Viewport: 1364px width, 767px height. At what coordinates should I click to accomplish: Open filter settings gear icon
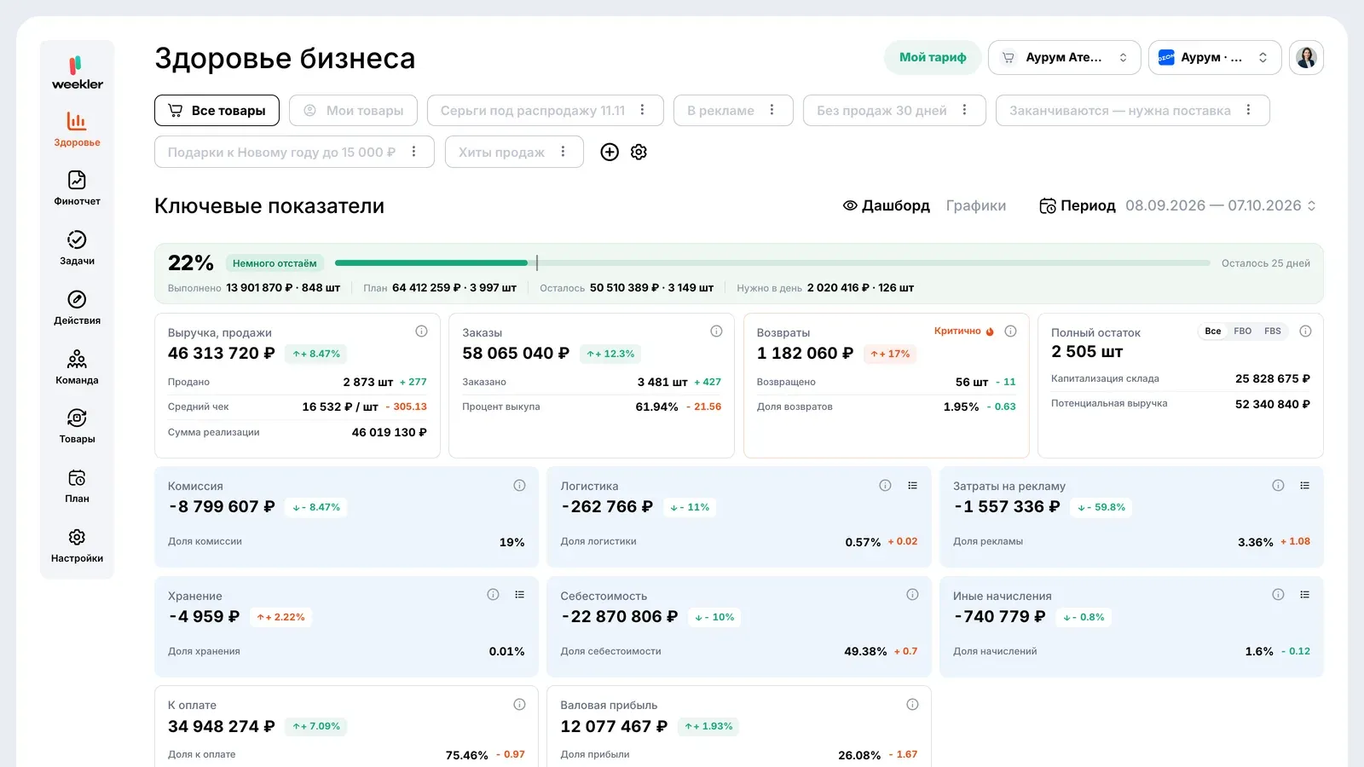tap(639, 152)
